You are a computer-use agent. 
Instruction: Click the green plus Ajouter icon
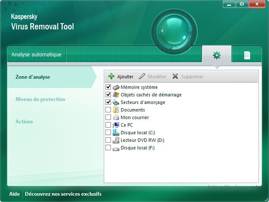111,76
